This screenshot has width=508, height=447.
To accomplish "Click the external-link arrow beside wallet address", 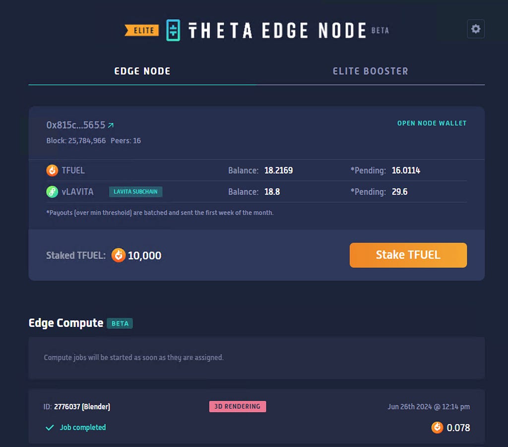I will [110, 125].
